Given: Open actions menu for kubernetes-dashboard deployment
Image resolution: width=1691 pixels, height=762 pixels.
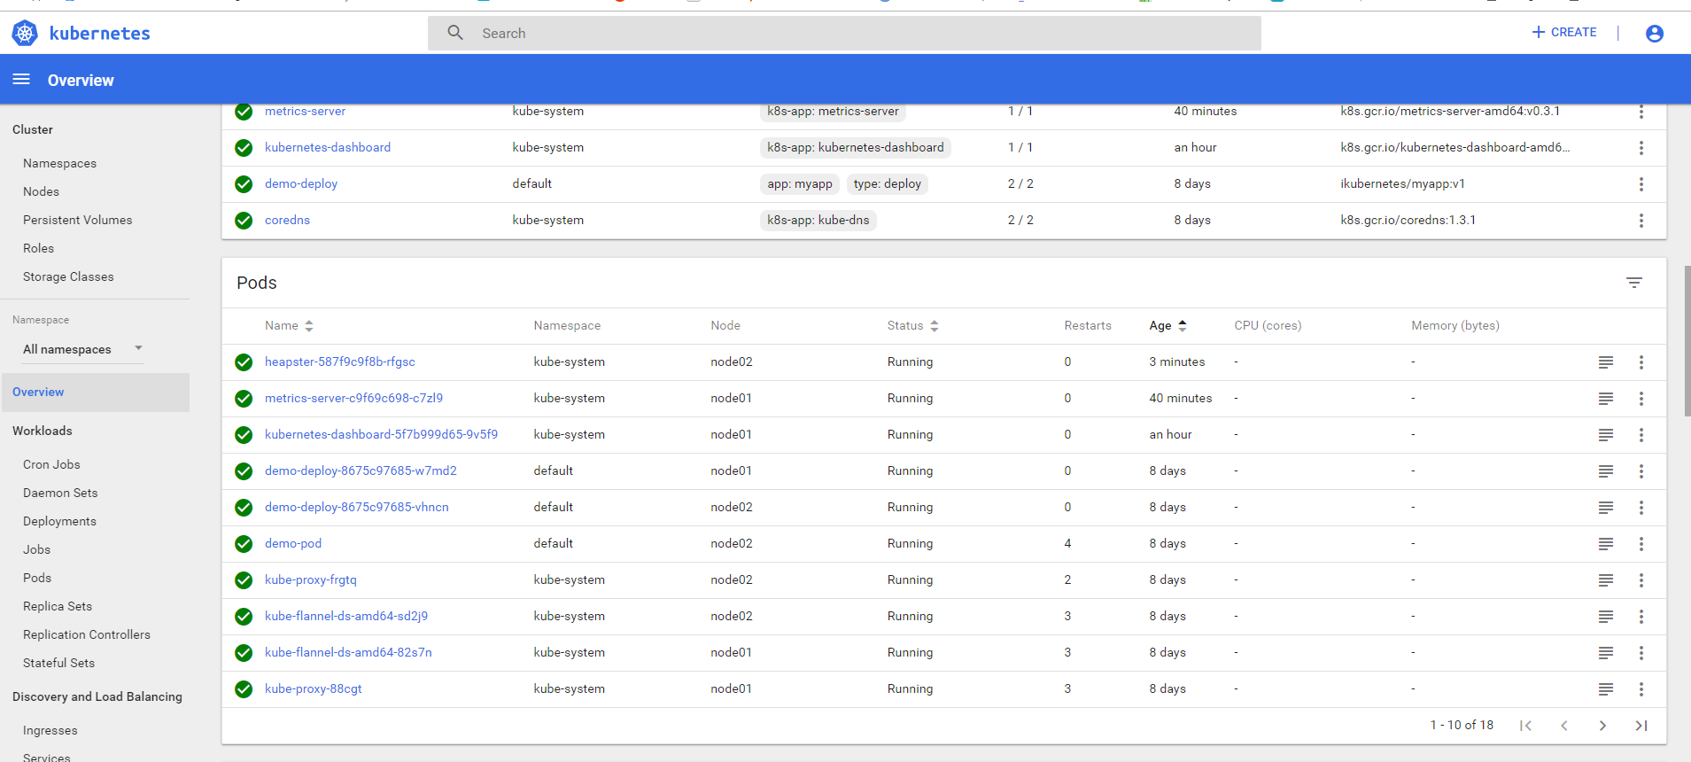Looking at the screenshot, I should point(1641,148).
